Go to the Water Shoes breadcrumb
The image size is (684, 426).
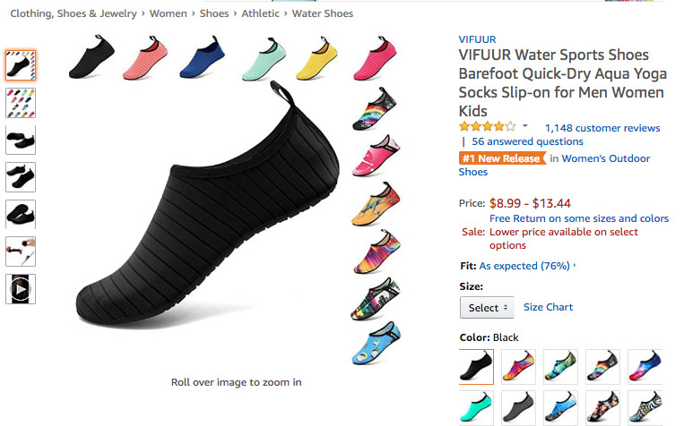(323, 13)
